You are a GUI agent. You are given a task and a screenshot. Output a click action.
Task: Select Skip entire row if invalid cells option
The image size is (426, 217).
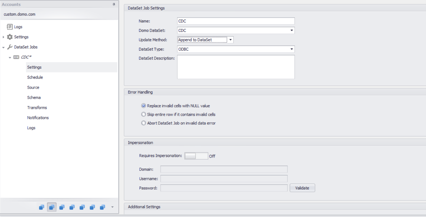(144, 114)
